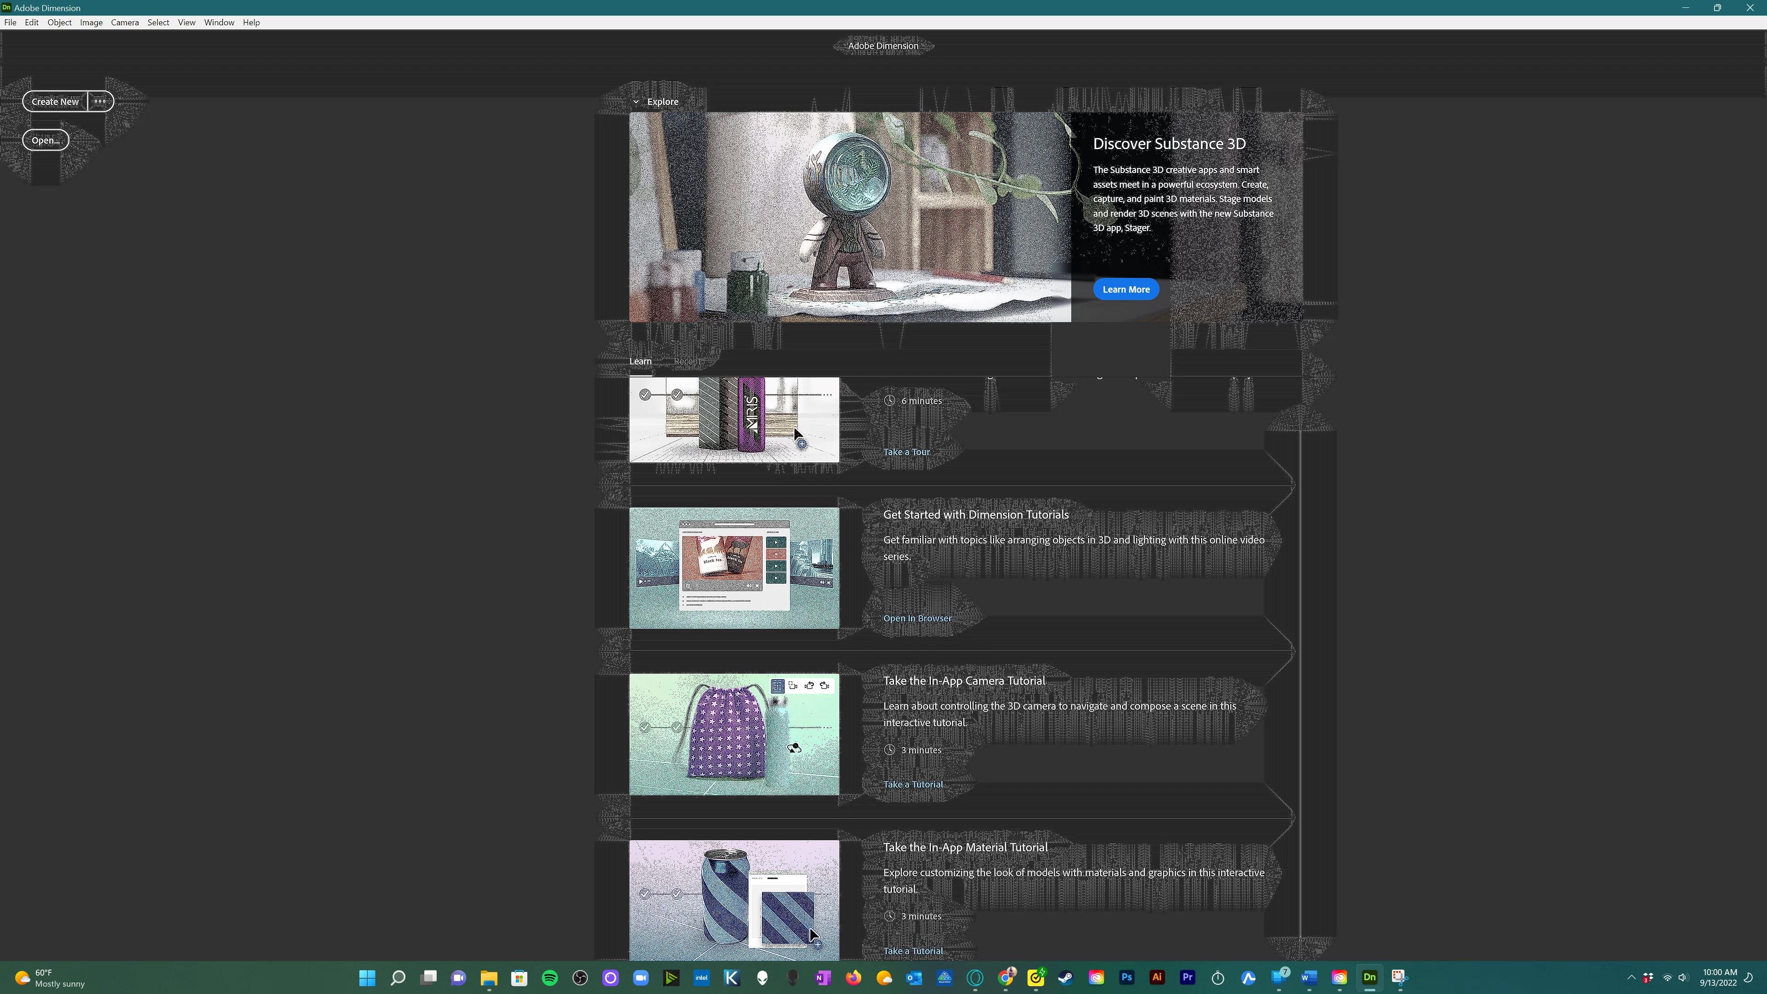
Task: Open Photoshop from the taskbar
Action: [1126, 977]
